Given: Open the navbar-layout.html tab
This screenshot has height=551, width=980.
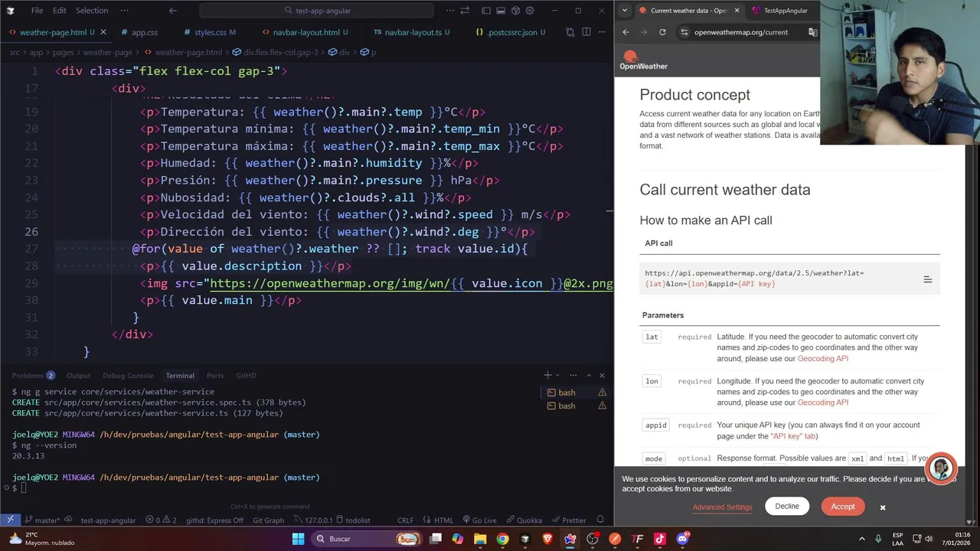Looking at the screenshot, I should (x=305, y=32).
